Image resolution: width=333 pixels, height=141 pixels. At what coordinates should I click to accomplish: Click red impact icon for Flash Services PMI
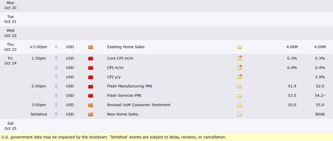point(91,96)
